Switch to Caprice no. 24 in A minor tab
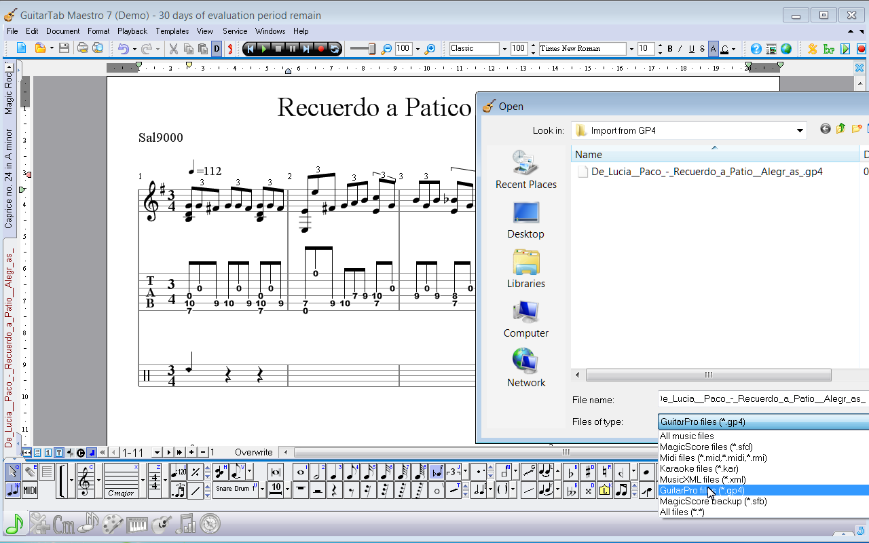869x543 pixels. click(x=9, y=179)
